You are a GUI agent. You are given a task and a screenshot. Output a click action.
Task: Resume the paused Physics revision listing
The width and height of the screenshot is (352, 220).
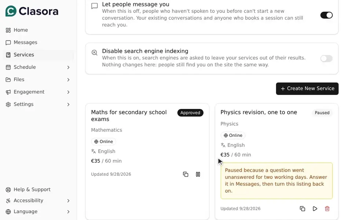[315, 209]
